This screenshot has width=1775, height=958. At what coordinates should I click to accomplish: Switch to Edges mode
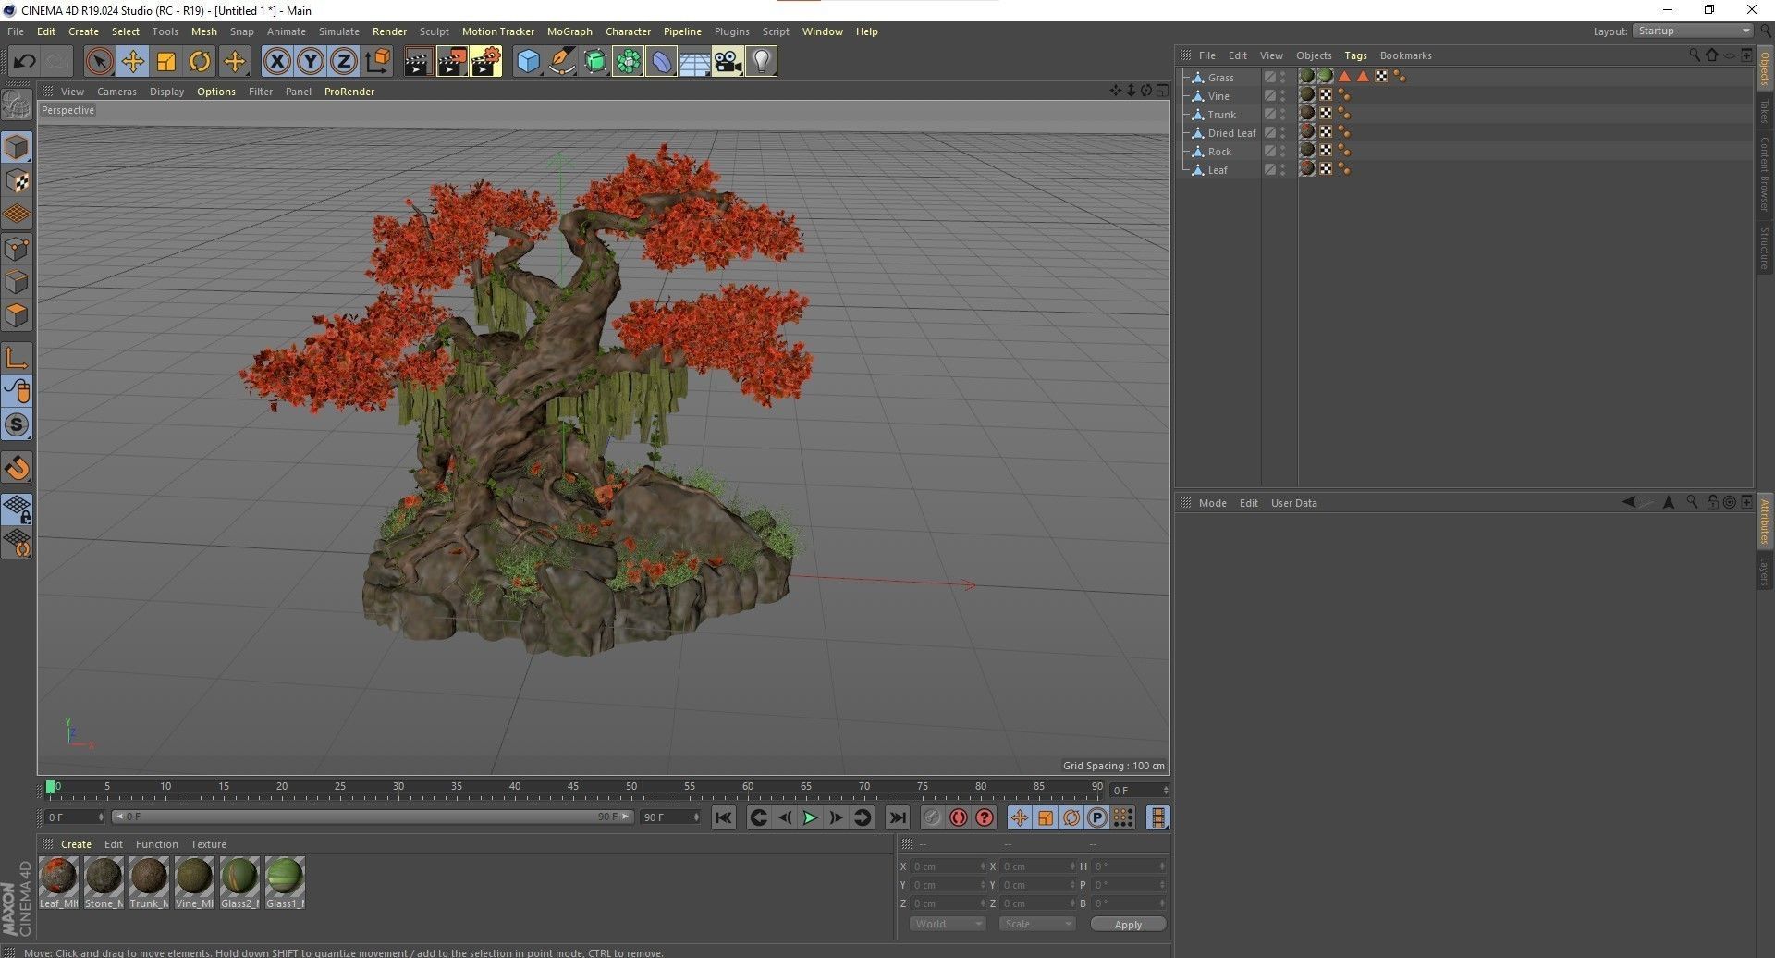pos(17,282)
